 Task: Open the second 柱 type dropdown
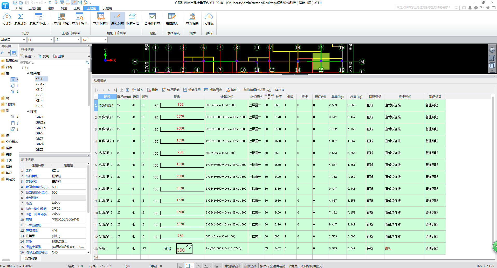(x=78, y=40)
